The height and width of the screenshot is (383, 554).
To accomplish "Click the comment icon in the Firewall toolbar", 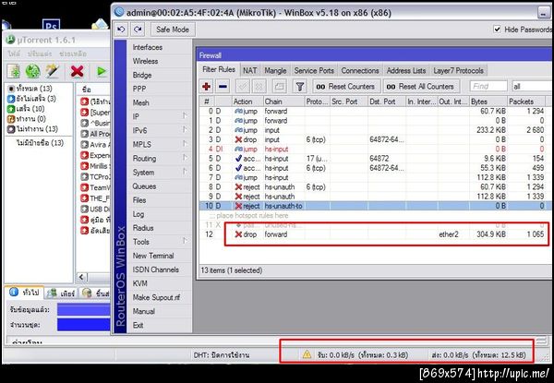I will point(280,86).
